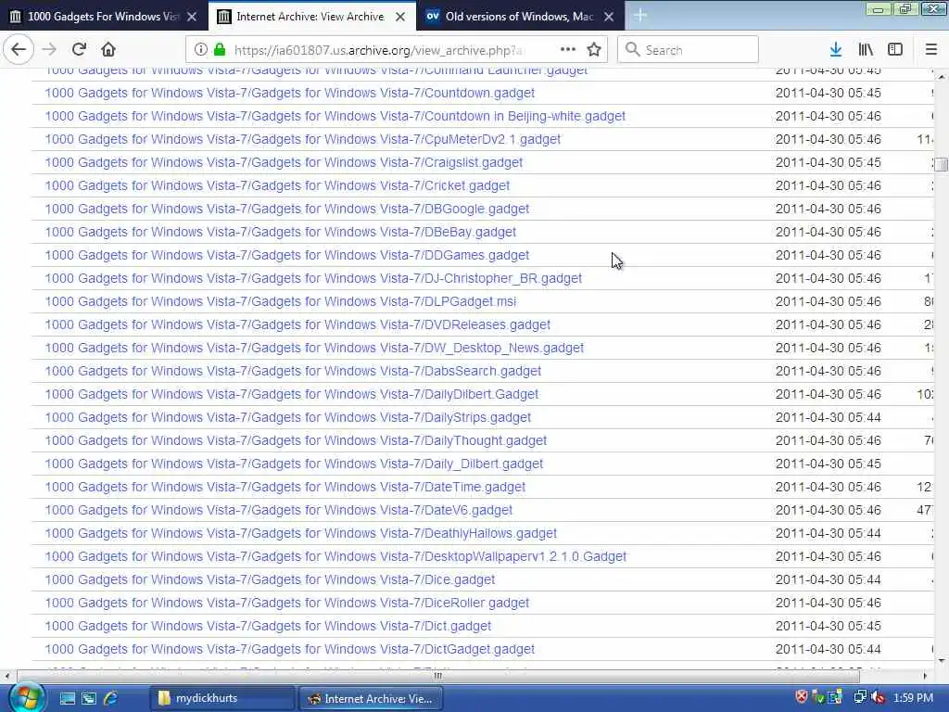Open the Craigslist.gadget link
The width and height of the screenshot is (949, 712).
tap(284, 162)
